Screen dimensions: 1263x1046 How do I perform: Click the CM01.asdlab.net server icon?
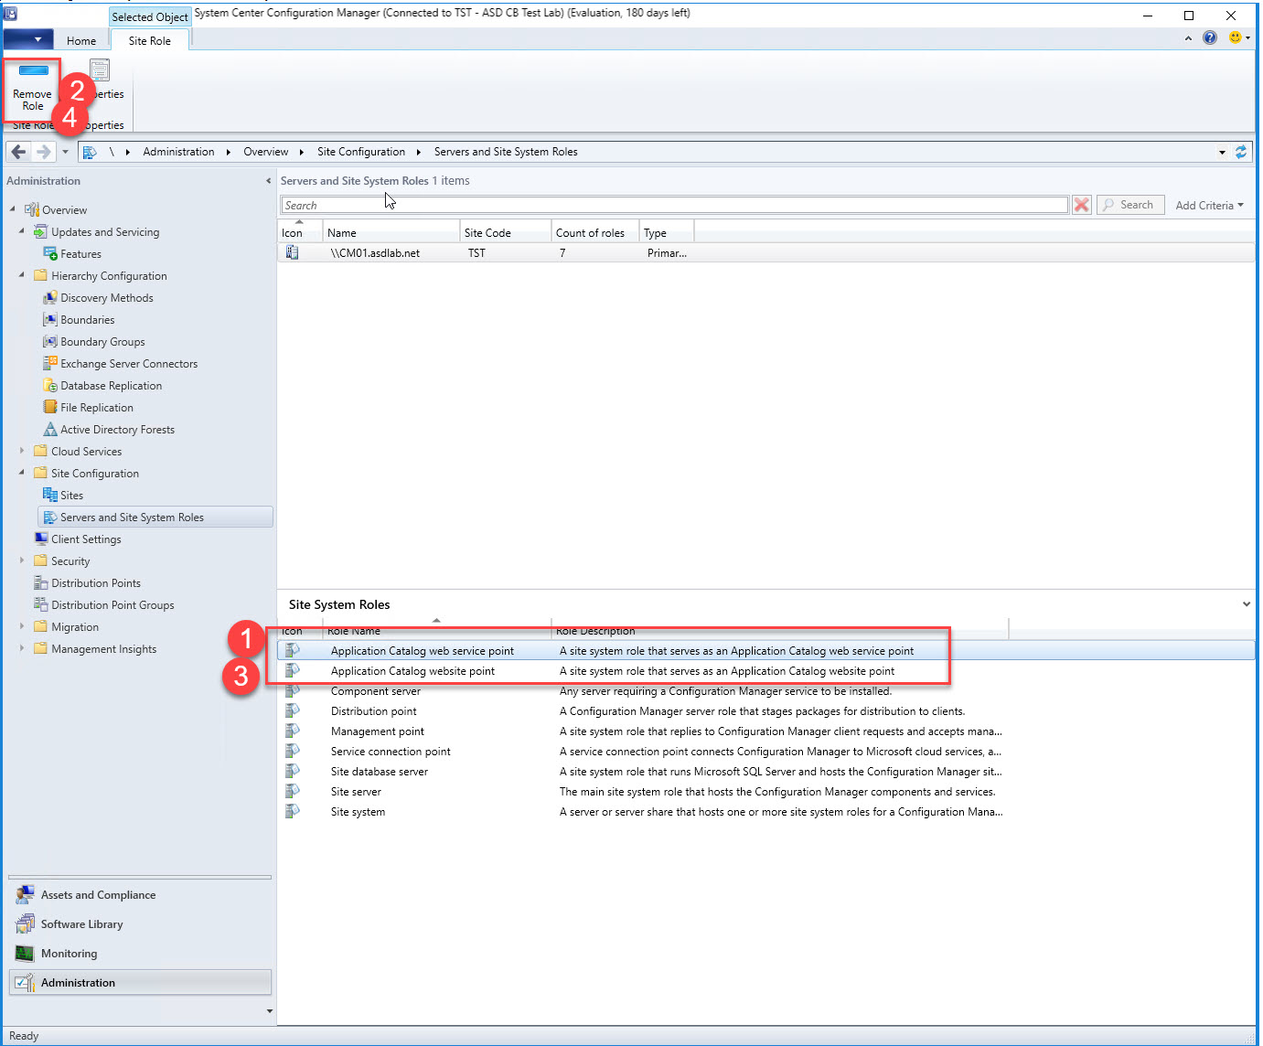[x=293, y=252]
